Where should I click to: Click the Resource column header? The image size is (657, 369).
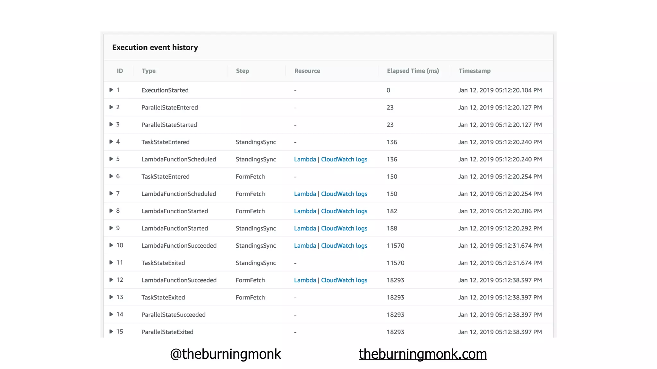pos(307,71)
